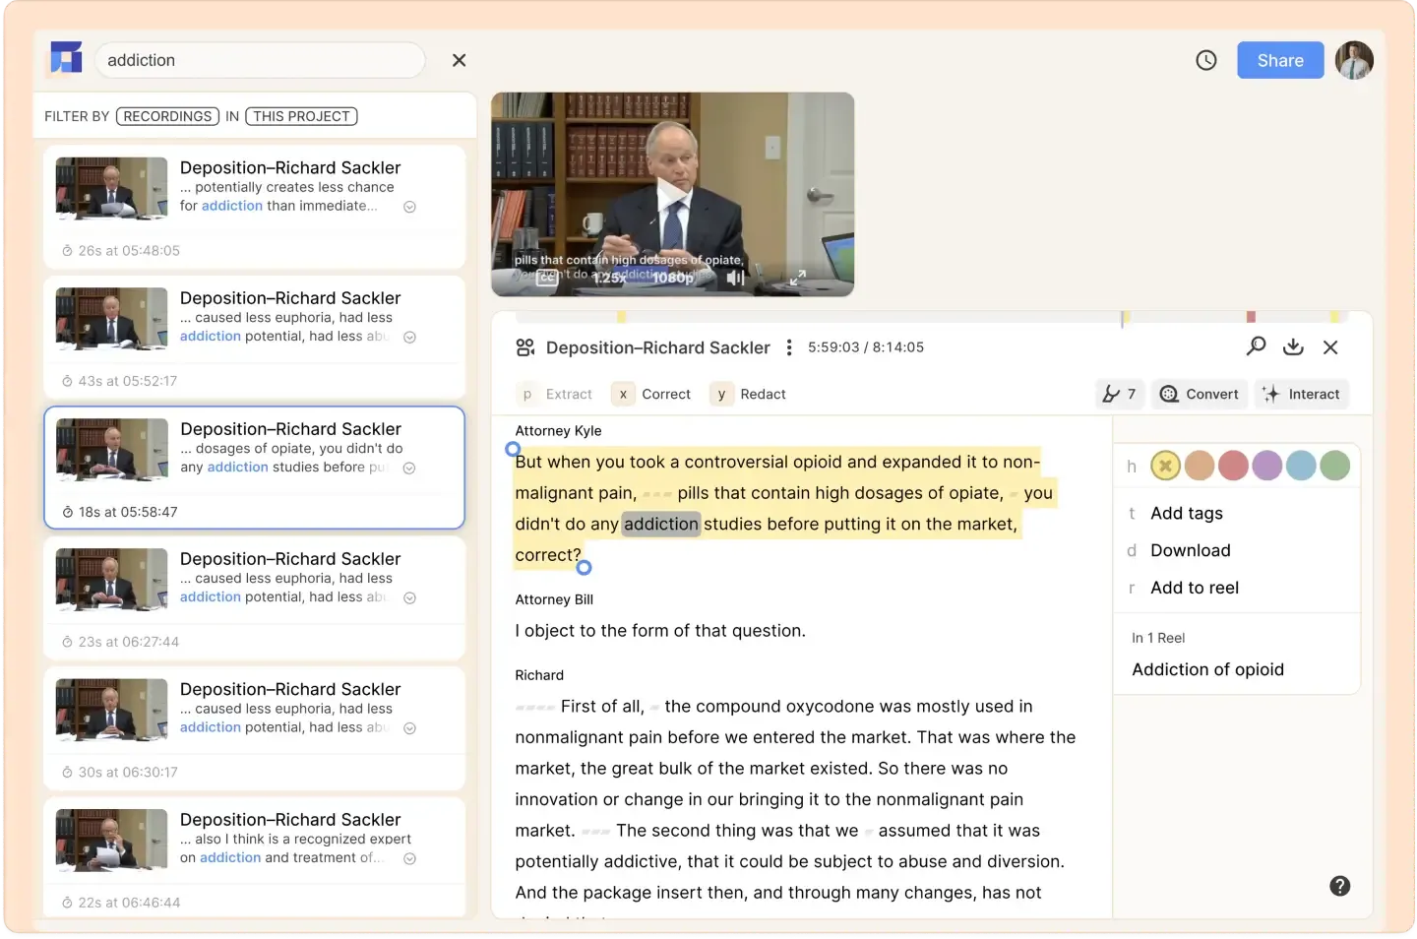The image size is (1417, 939).
Task: Close the transcript panel
Action: click(x=1330, y=346)
